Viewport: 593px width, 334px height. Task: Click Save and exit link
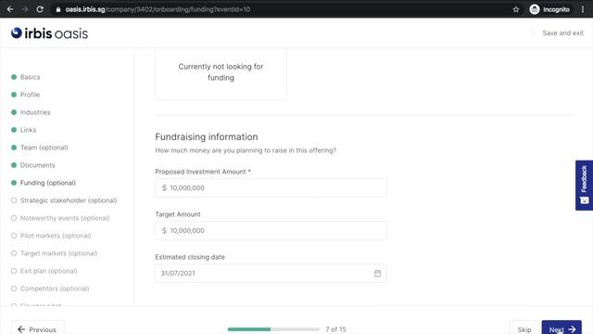click(562, 33)
